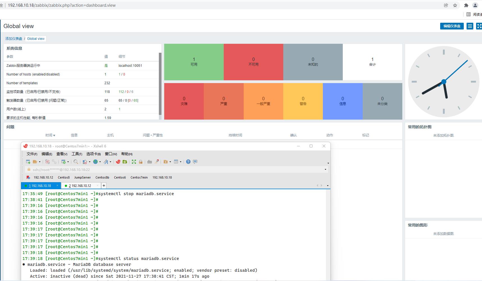Bookmark this page with the star icon
This screenshot has height=281, width=482.
(x=455, y=5)
